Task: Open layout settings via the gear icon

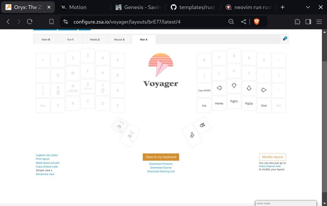Action: [x=284, y=39]
